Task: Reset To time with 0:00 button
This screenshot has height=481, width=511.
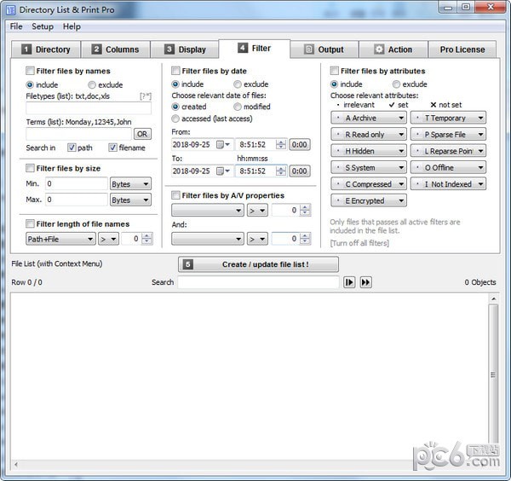Action: tap(300, 171)
